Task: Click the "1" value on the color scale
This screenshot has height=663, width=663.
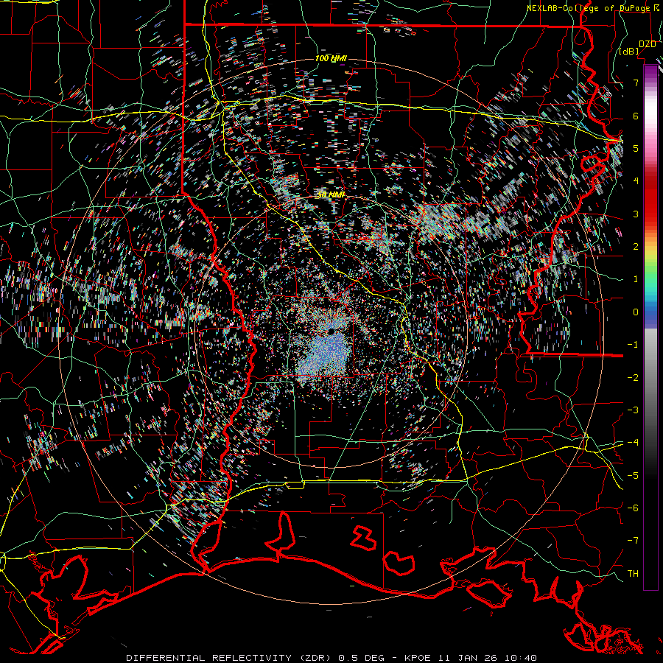Action: pyautogui.click(x=636, y=279)
